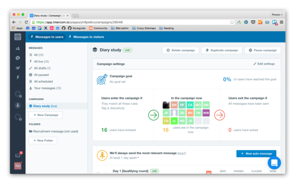
Task: Open the Users section in sidebar
Action: click(18, 48)
